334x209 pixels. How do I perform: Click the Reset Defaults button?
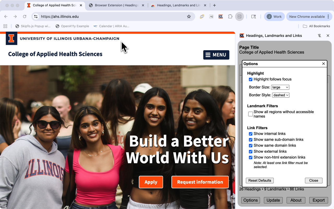pyautogui.click(x=260, y=181)
